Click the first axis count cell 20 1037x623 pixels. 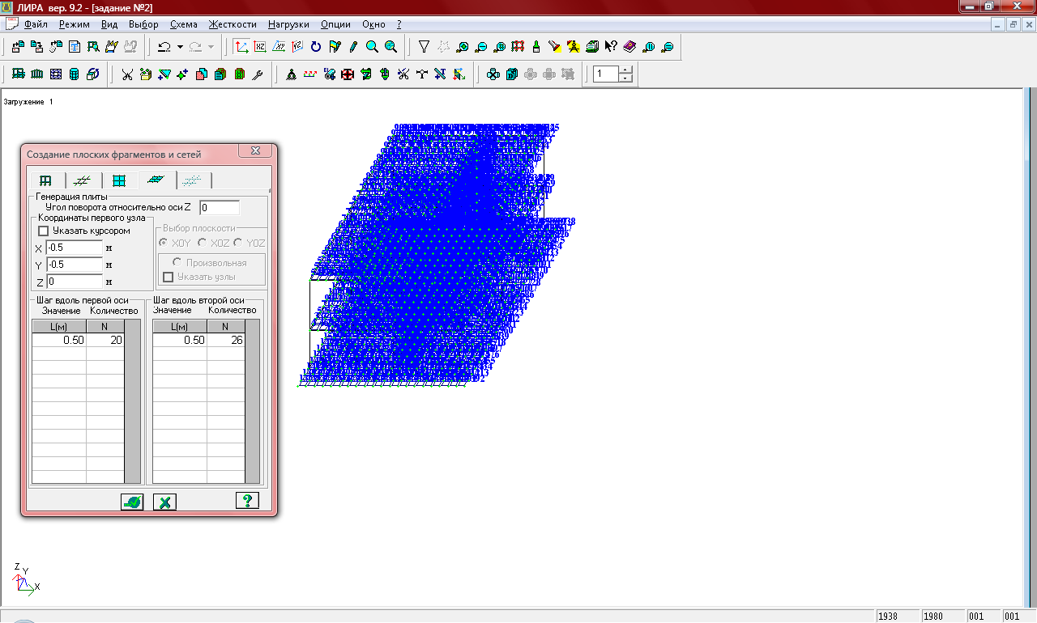[105, 341]
